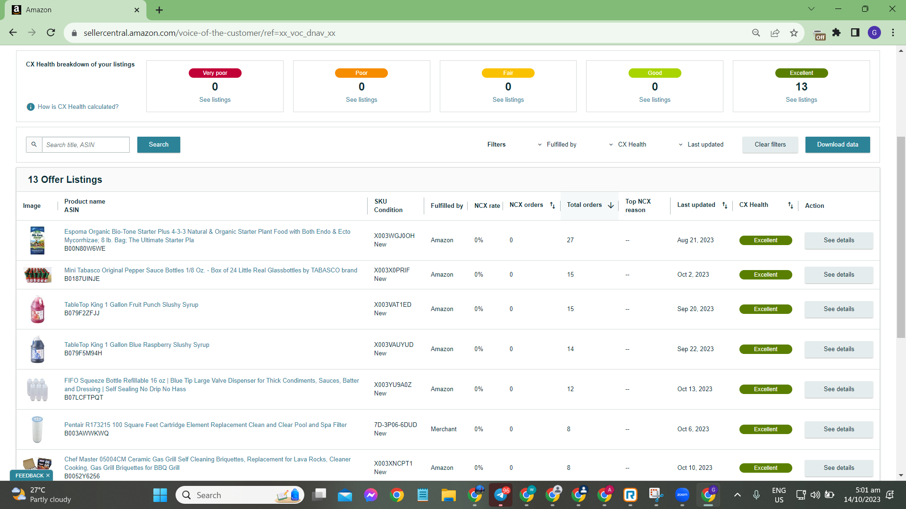Open the Blue Raspberry Slushy Syrup listing
The height and width of the screenshot is (509, 906).
pos(137,345)
